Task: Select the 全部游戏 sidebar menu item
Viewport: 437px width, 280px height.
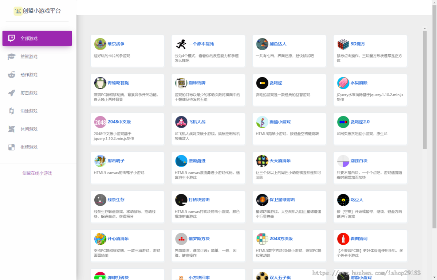Action: pos(37,38)
